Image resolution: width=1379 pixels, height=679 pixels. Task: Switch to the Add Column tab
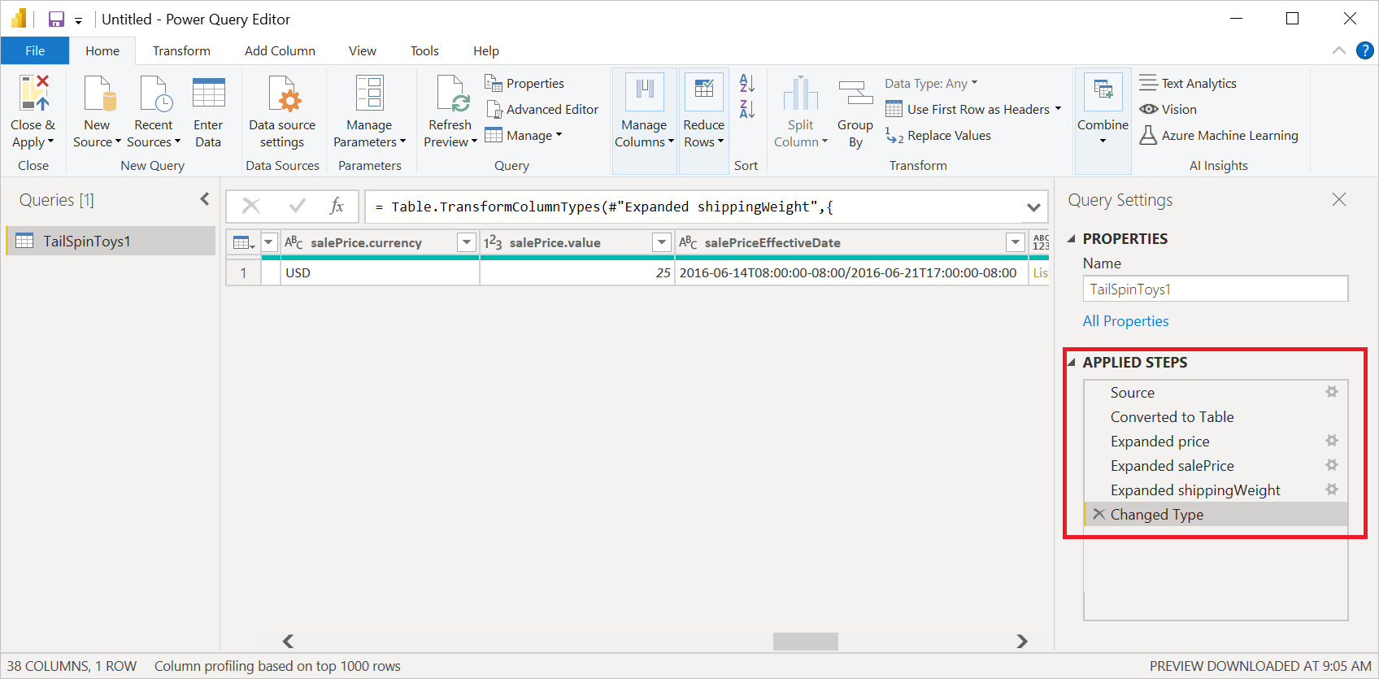(x=280, y=50)
